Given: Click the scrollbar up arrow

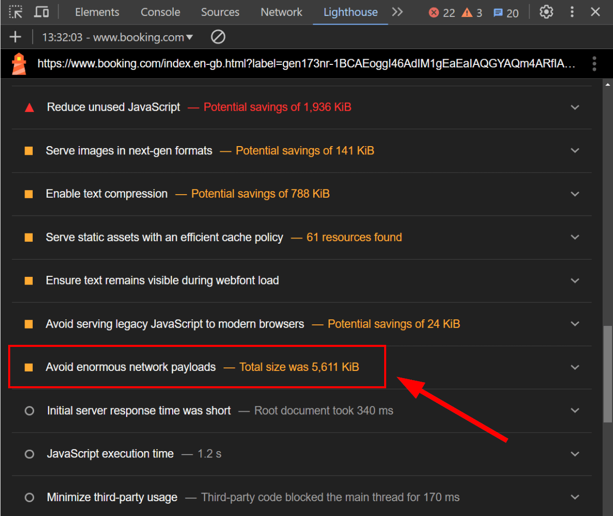Looking at the screenshot, I should (607, 84).
